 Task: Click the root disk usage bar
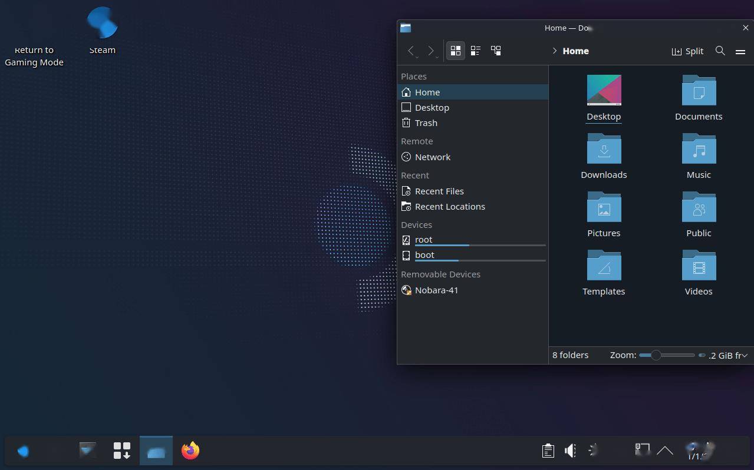[480, 245]
